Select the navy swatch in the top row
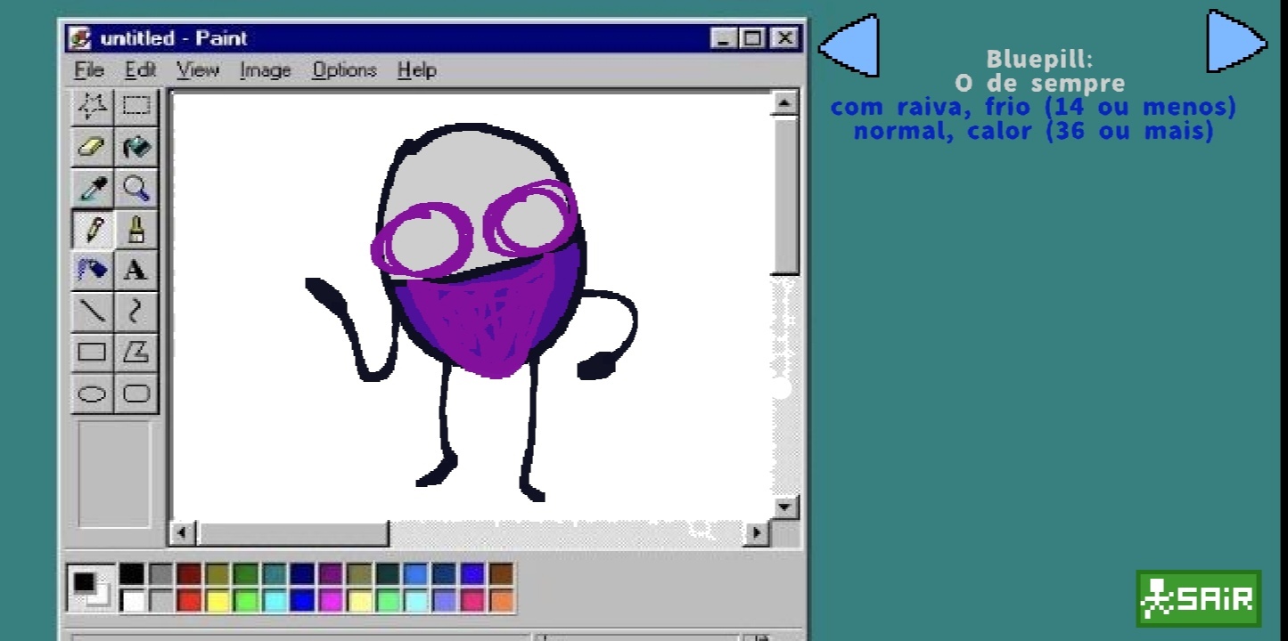Screen dimensions: 1288x641 click(302, 574)
